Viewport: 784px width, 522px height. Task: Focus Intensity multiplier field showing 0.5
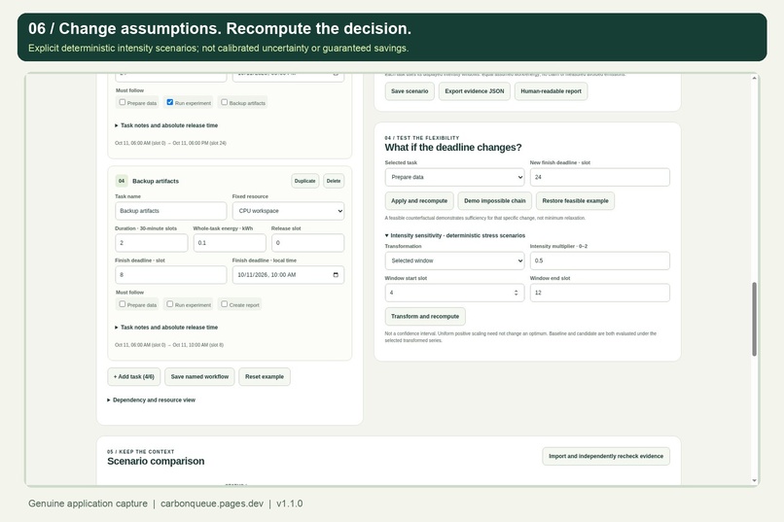(600, 261)
